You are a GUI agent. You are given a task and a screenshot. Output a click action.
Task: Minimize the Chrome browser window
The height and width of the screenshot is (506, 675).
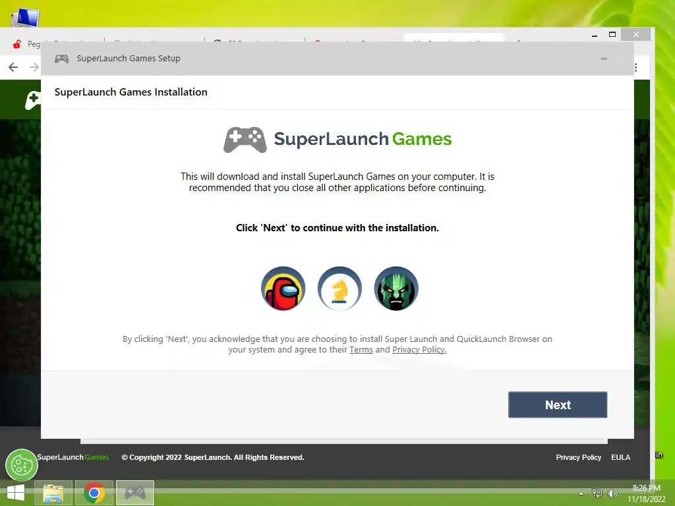[x=595, y=35]
